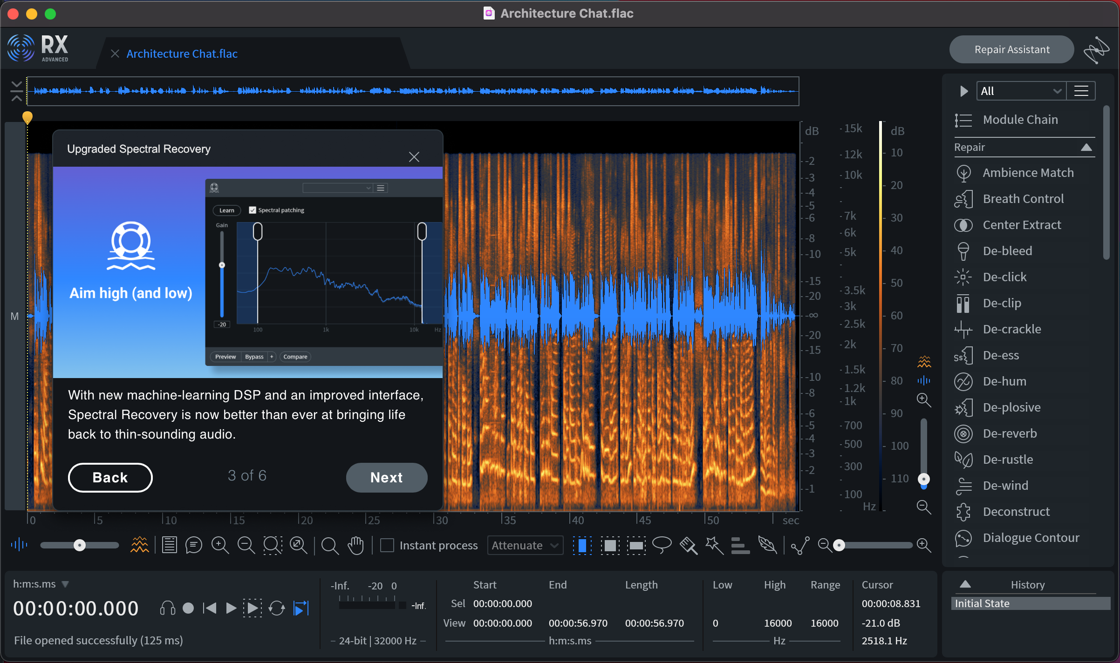The width and height of the screenshot is (1120, 663).
Task: Toggle the time-frequency selection tool
Action: pyautogui.click(x=609, y=545)
